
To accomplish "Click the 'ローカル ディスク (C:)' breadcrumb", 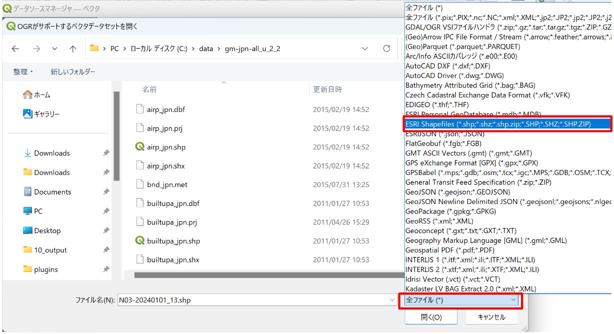I will (x=160, y=48).
